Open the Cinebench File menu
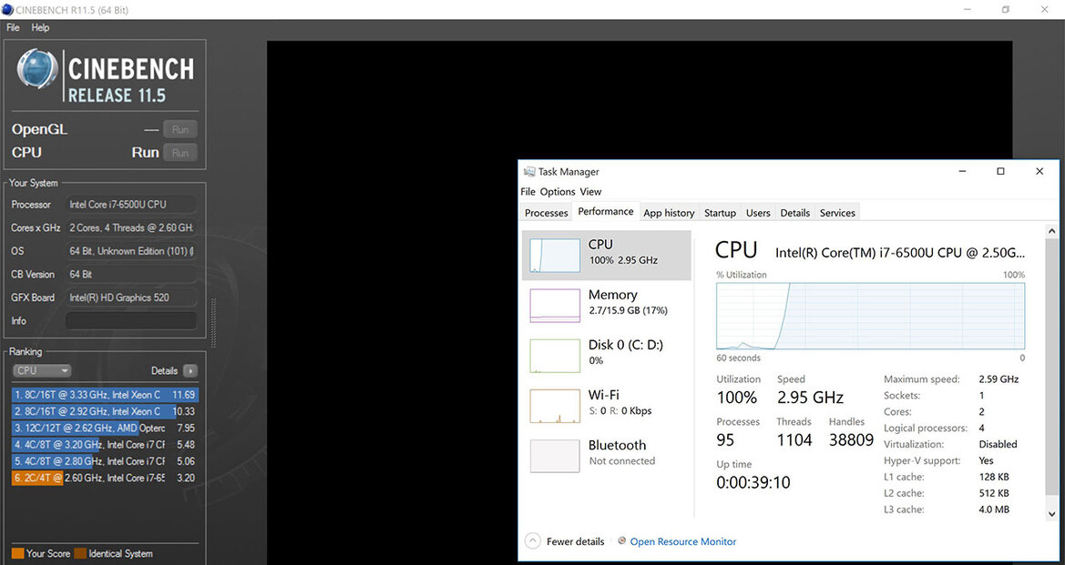 [x=13, y=28]
